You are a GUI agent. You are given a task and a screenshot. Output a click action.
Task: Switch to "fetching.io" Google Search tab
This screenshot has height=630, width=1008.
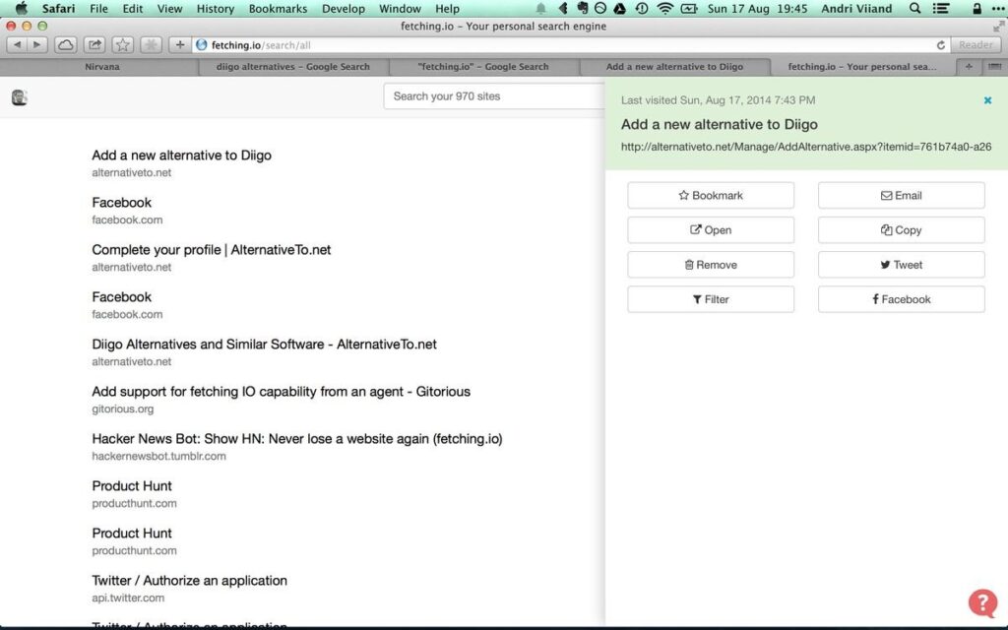click(483, 66)
